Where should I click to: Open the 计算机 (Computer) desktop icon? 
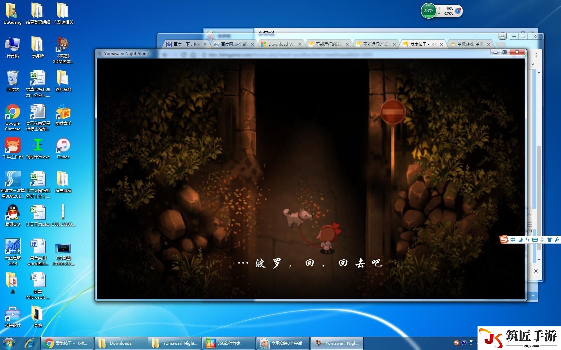click(x=12, y=47)
